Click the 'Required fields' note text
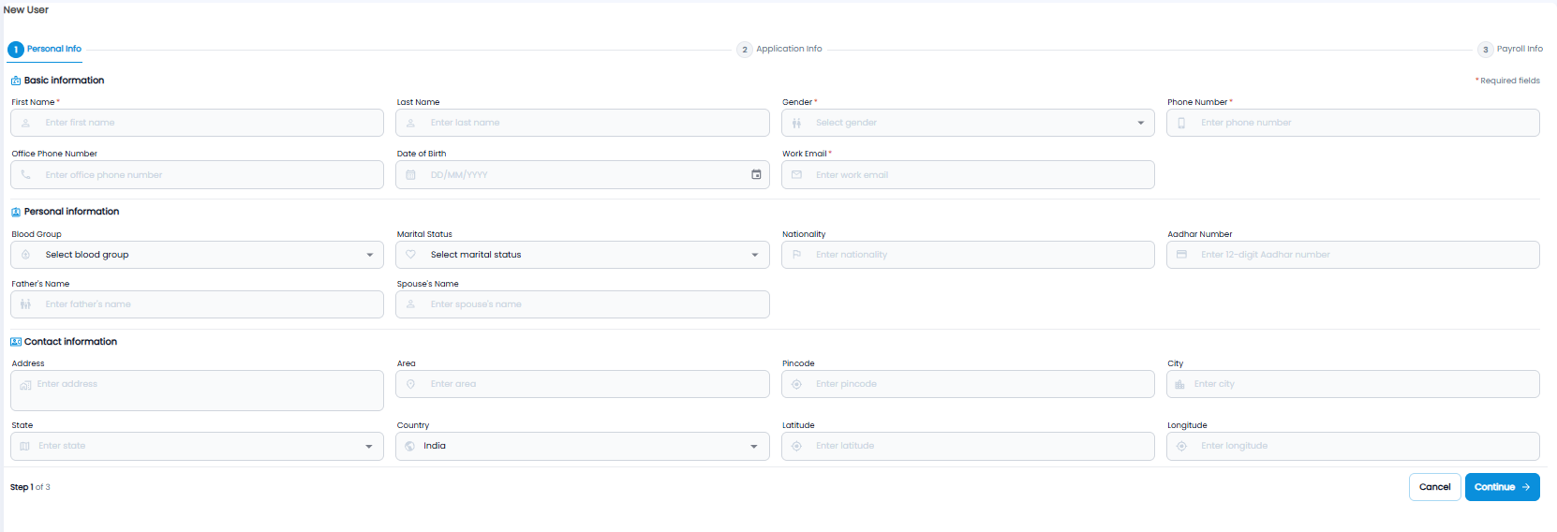 (x=1508, y=81)
